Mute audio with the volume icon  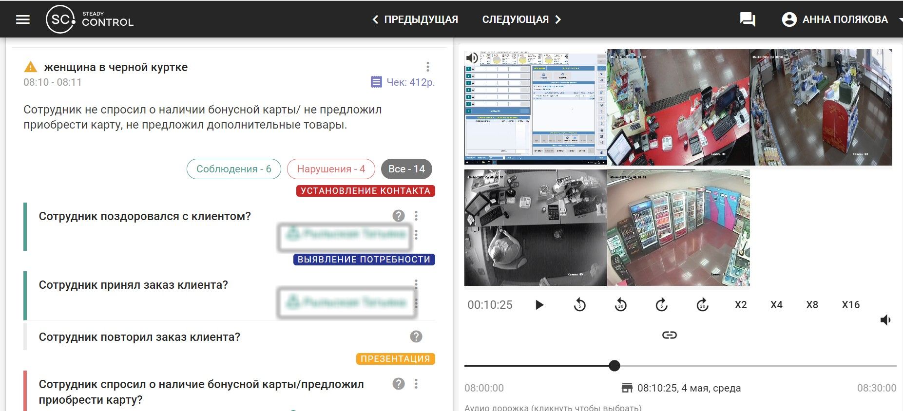(886, 320)
